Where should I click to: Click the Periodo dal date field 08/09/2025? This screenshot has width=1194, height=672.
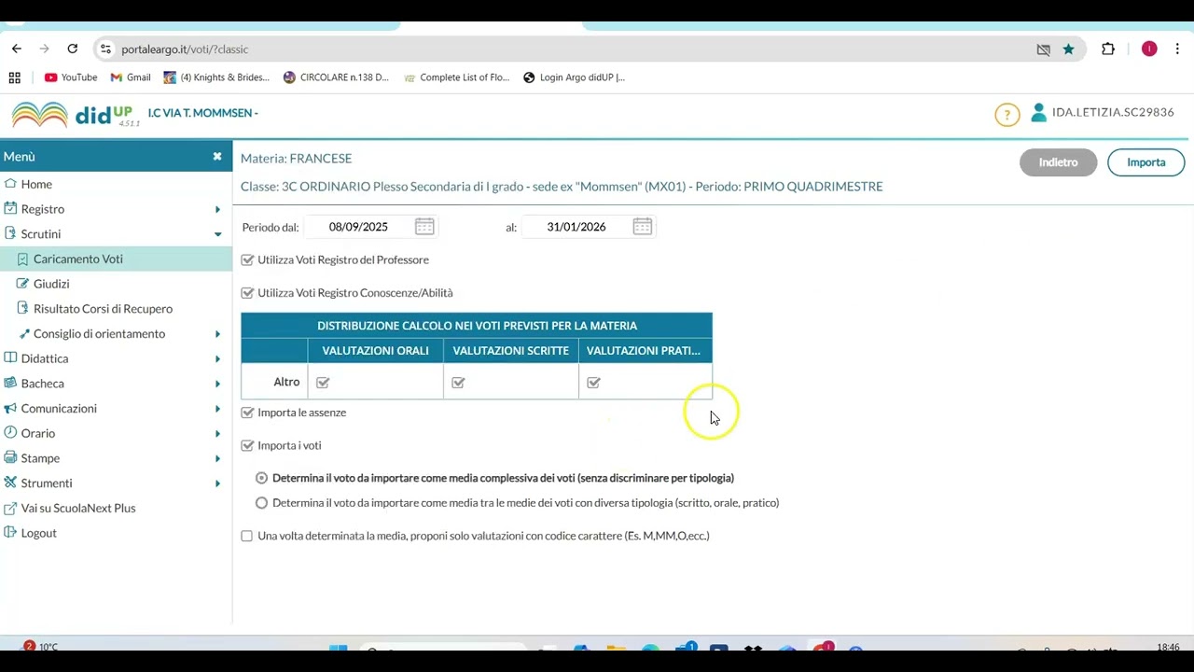coord(358,227)
